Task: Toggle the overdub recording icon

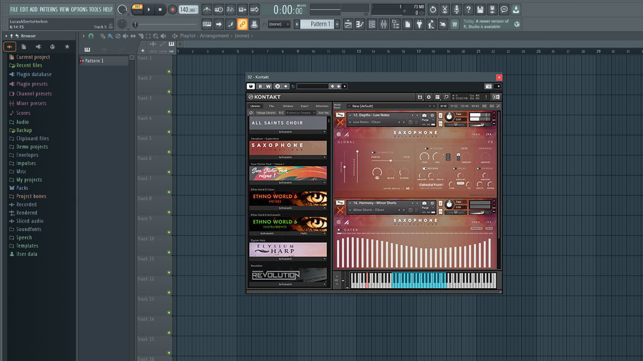Action: 243,9
